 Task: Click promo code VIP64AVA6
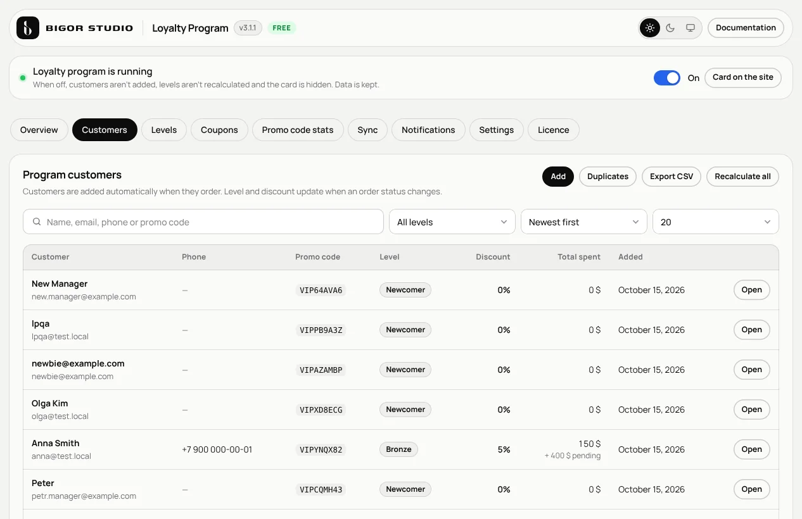(x=321, y=291)
